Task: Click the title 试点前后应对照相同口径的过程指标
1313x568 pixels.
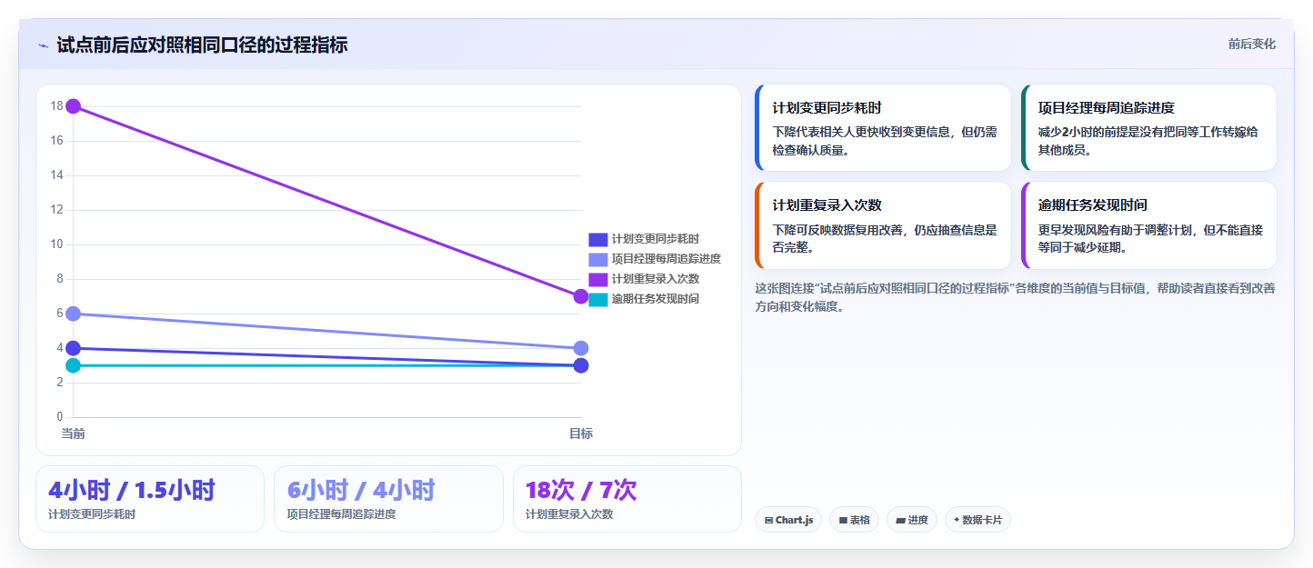Action: 202,45
